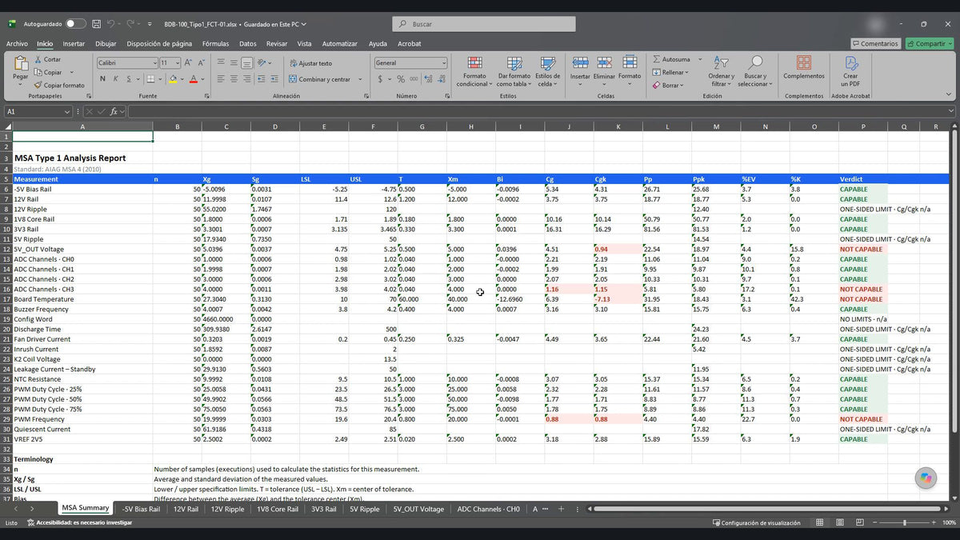This screenshot has width=960, height=540.
Task: Click the Comentarios button
Action: tap(875, 44)
